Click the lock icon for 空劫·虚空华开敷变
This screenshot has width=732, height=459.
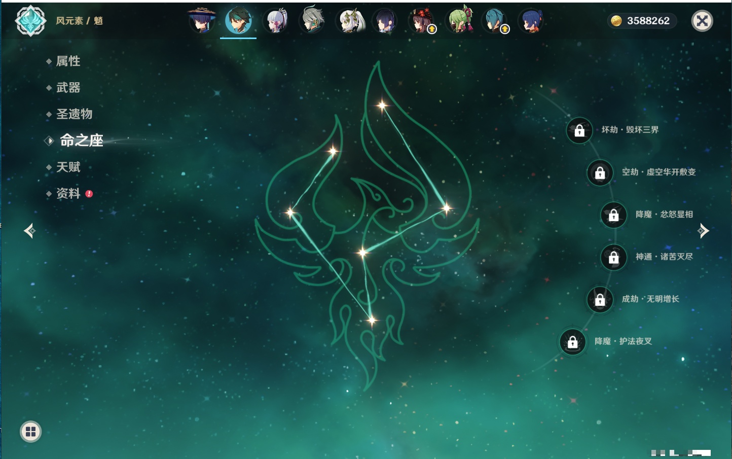pyautogui.click(x=600, y=172)
